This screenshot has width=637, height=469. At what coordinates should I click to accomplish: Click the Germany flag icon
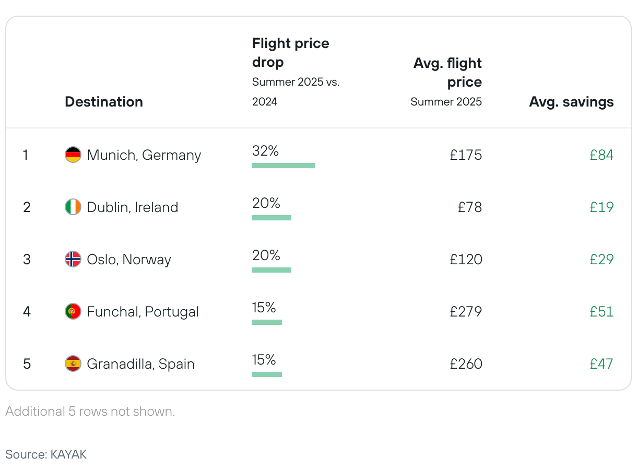(x=73, y=155)
